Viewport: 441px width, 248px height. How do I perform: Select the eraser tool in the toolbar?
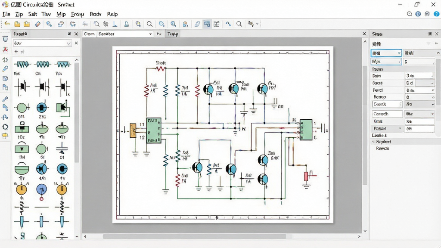[38, 24]
